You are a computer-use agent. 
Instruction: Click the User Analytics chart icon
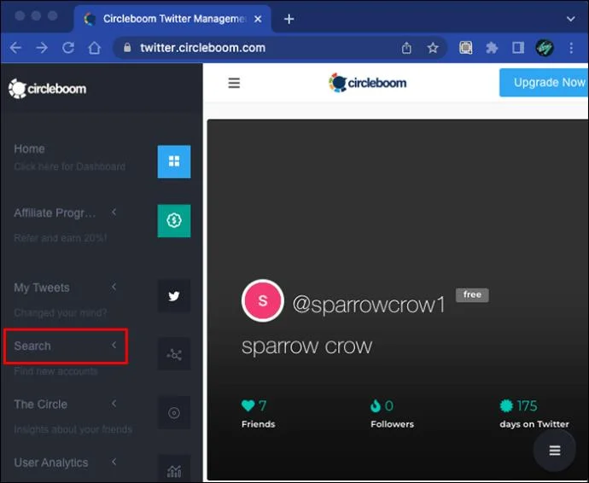174,469
